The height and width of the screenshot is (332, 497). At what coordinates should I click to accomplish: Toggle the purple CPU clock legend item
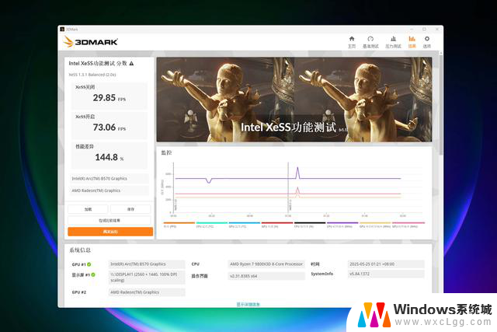pos(342,225)
